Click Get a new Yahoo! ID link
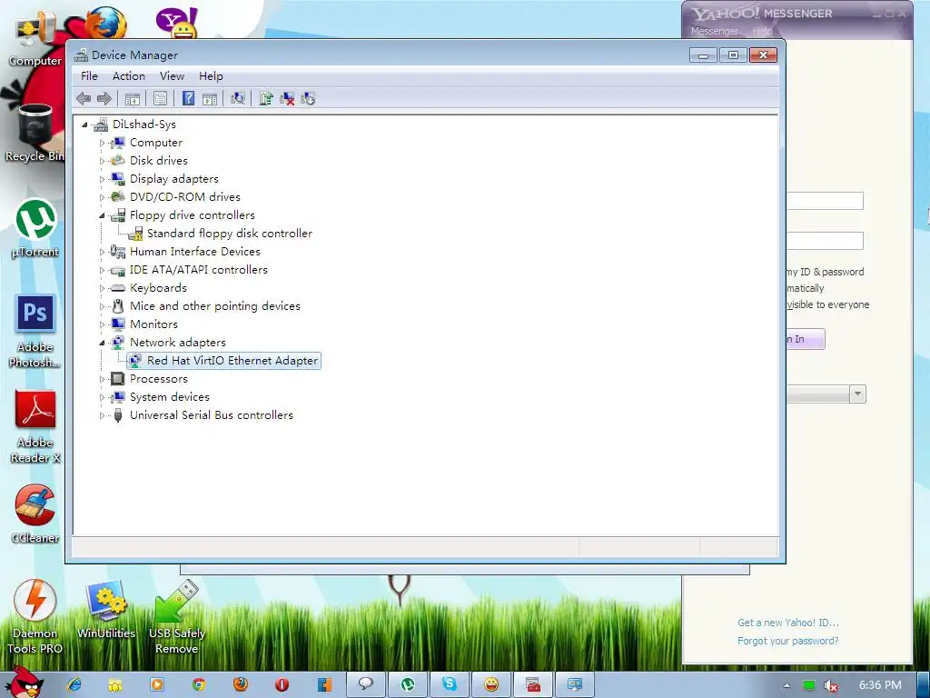This screenshot has height=698, width=930. (x=788, y=623)
